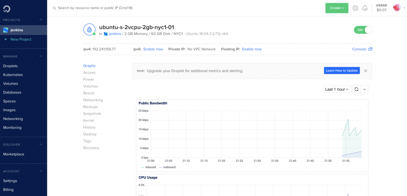Open the Volumes tab in droplet menu
The width and height of the screenshot is (407, 196).
[x=91, y=86]
